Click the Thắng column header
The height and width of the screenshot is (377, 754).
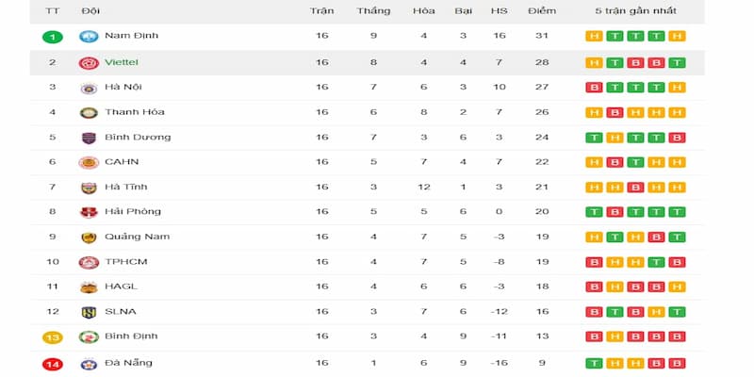coord(373,10)
